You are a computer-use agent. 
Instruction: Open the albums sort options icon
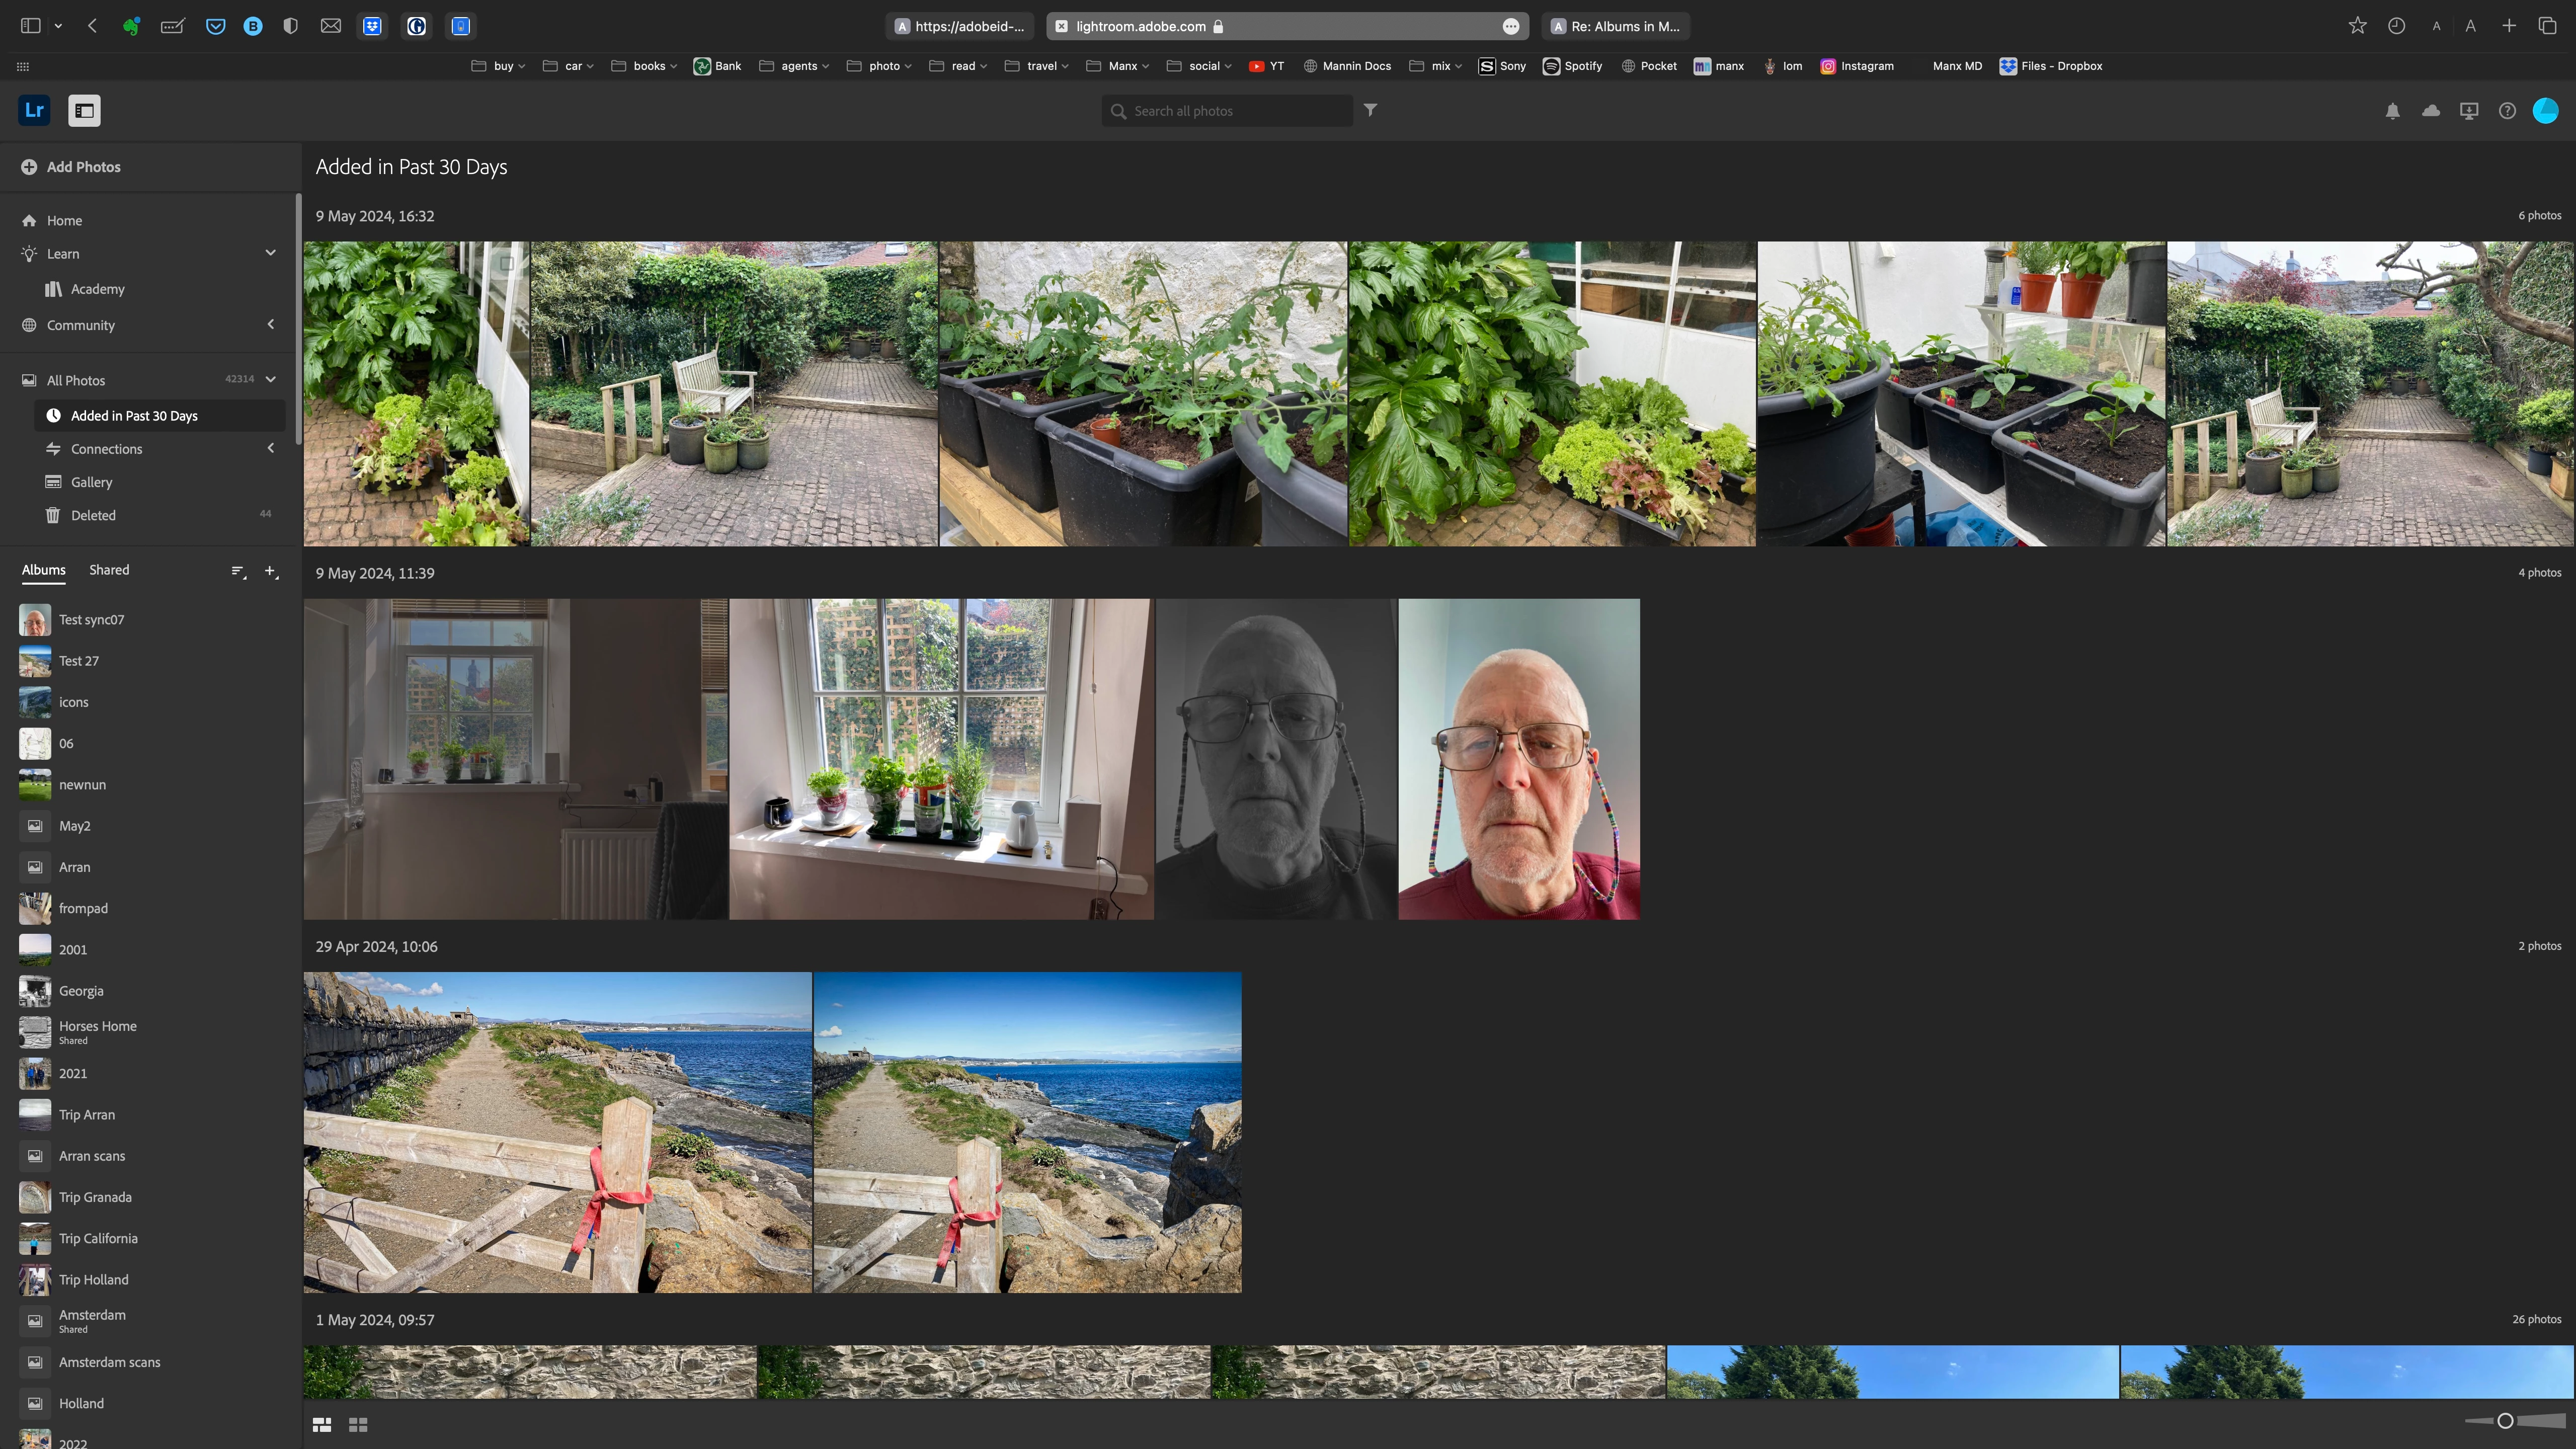pos(239,571)
